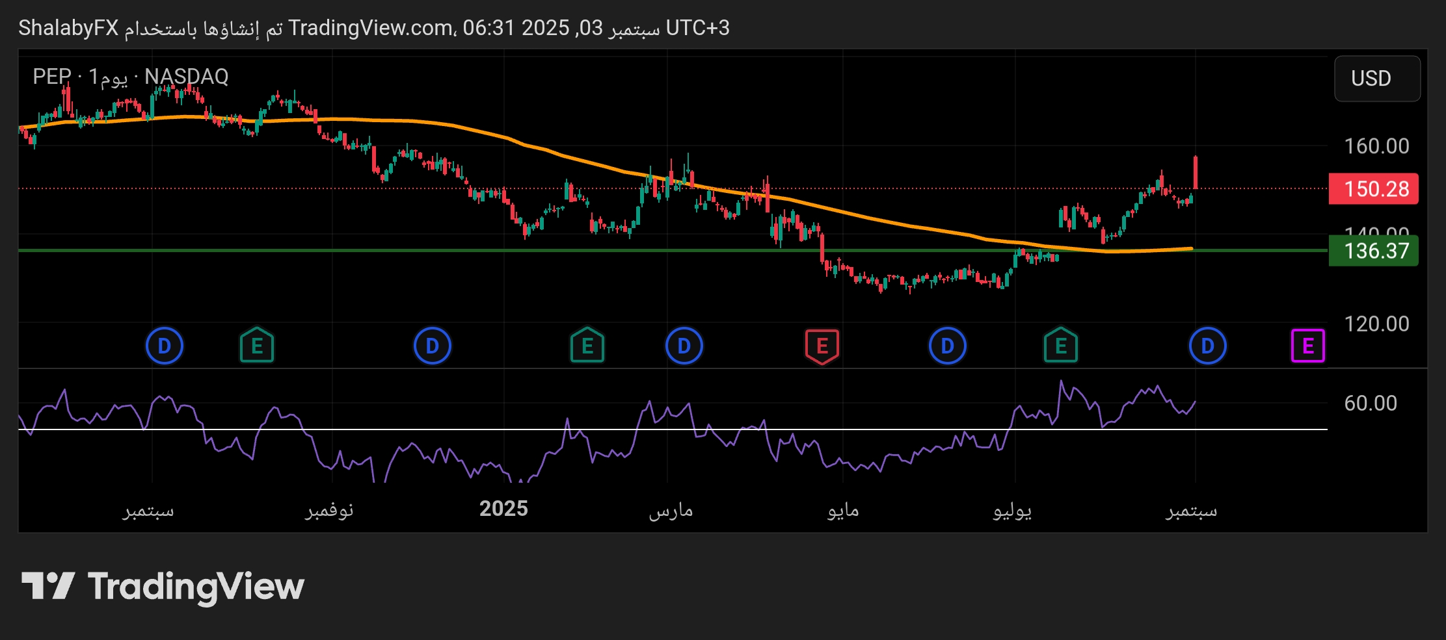The width and height of the screenshot is (1446, 640).
Task: Click the PEP · NASDAQ symbol title
Action: point(131,77)
